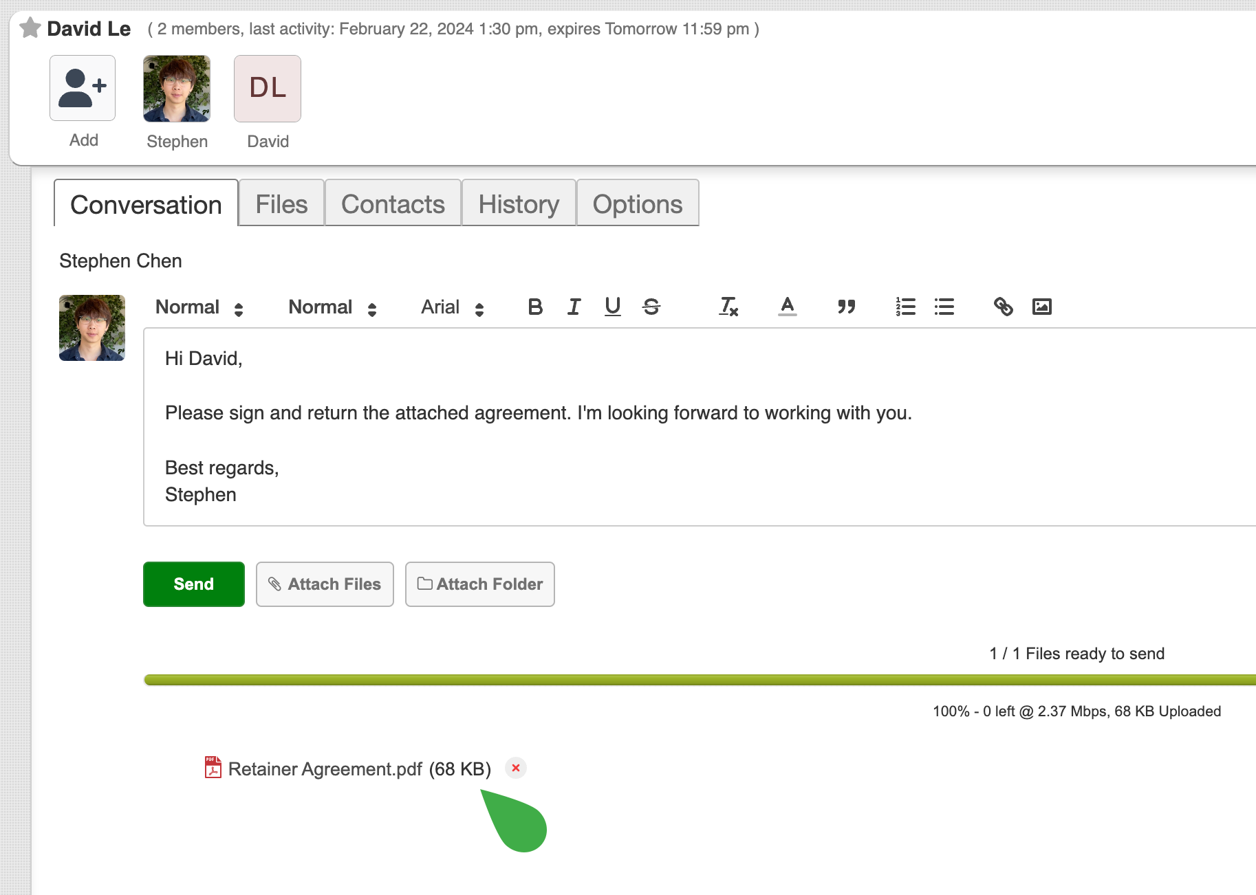Toggle bold formatting
Viewport: 1256px width, 895px height.
pos(535,307)
